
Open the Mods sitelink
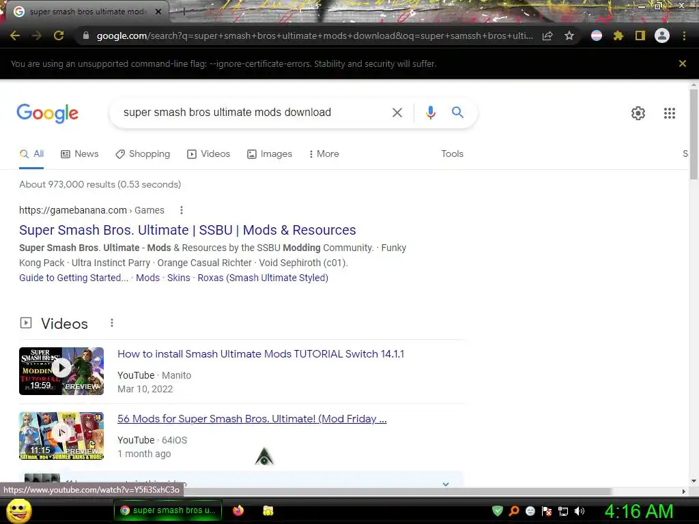coord(147,278)
